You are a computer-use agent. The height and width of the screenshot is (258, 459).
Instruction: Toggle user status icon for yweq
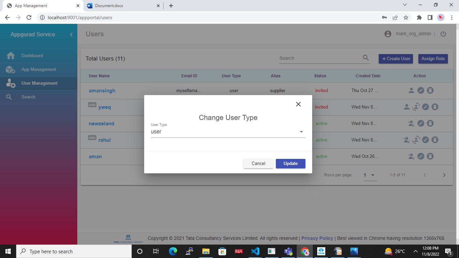[406, 107]
